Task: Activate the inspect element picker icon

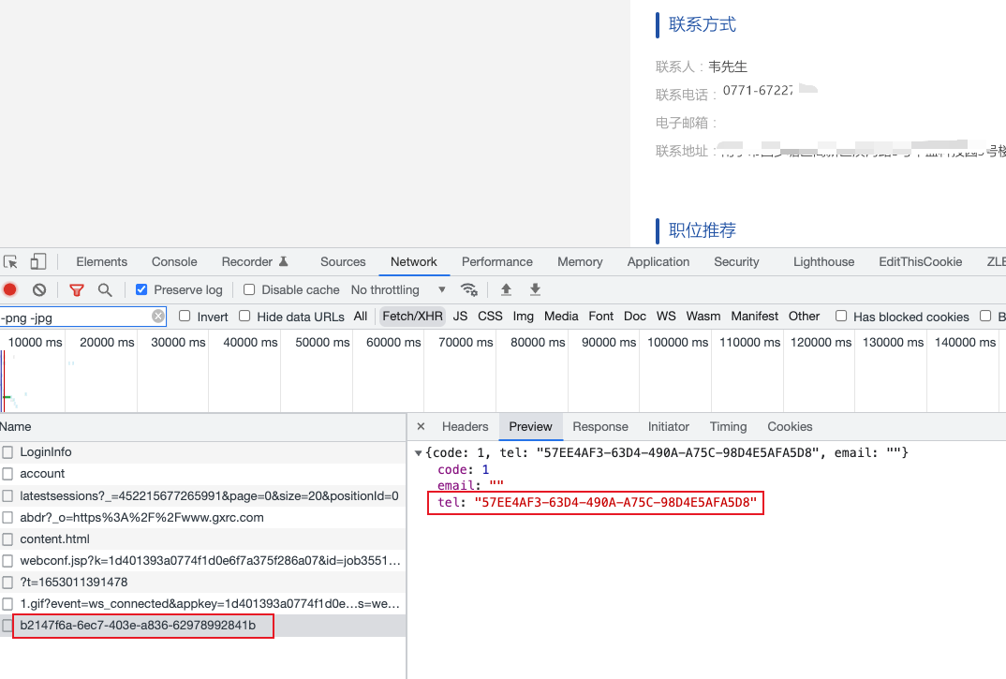Action: coord(10,262)
